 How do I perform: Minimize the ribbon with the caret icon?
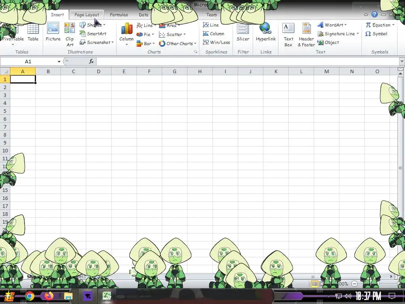[x=366, y=15]
